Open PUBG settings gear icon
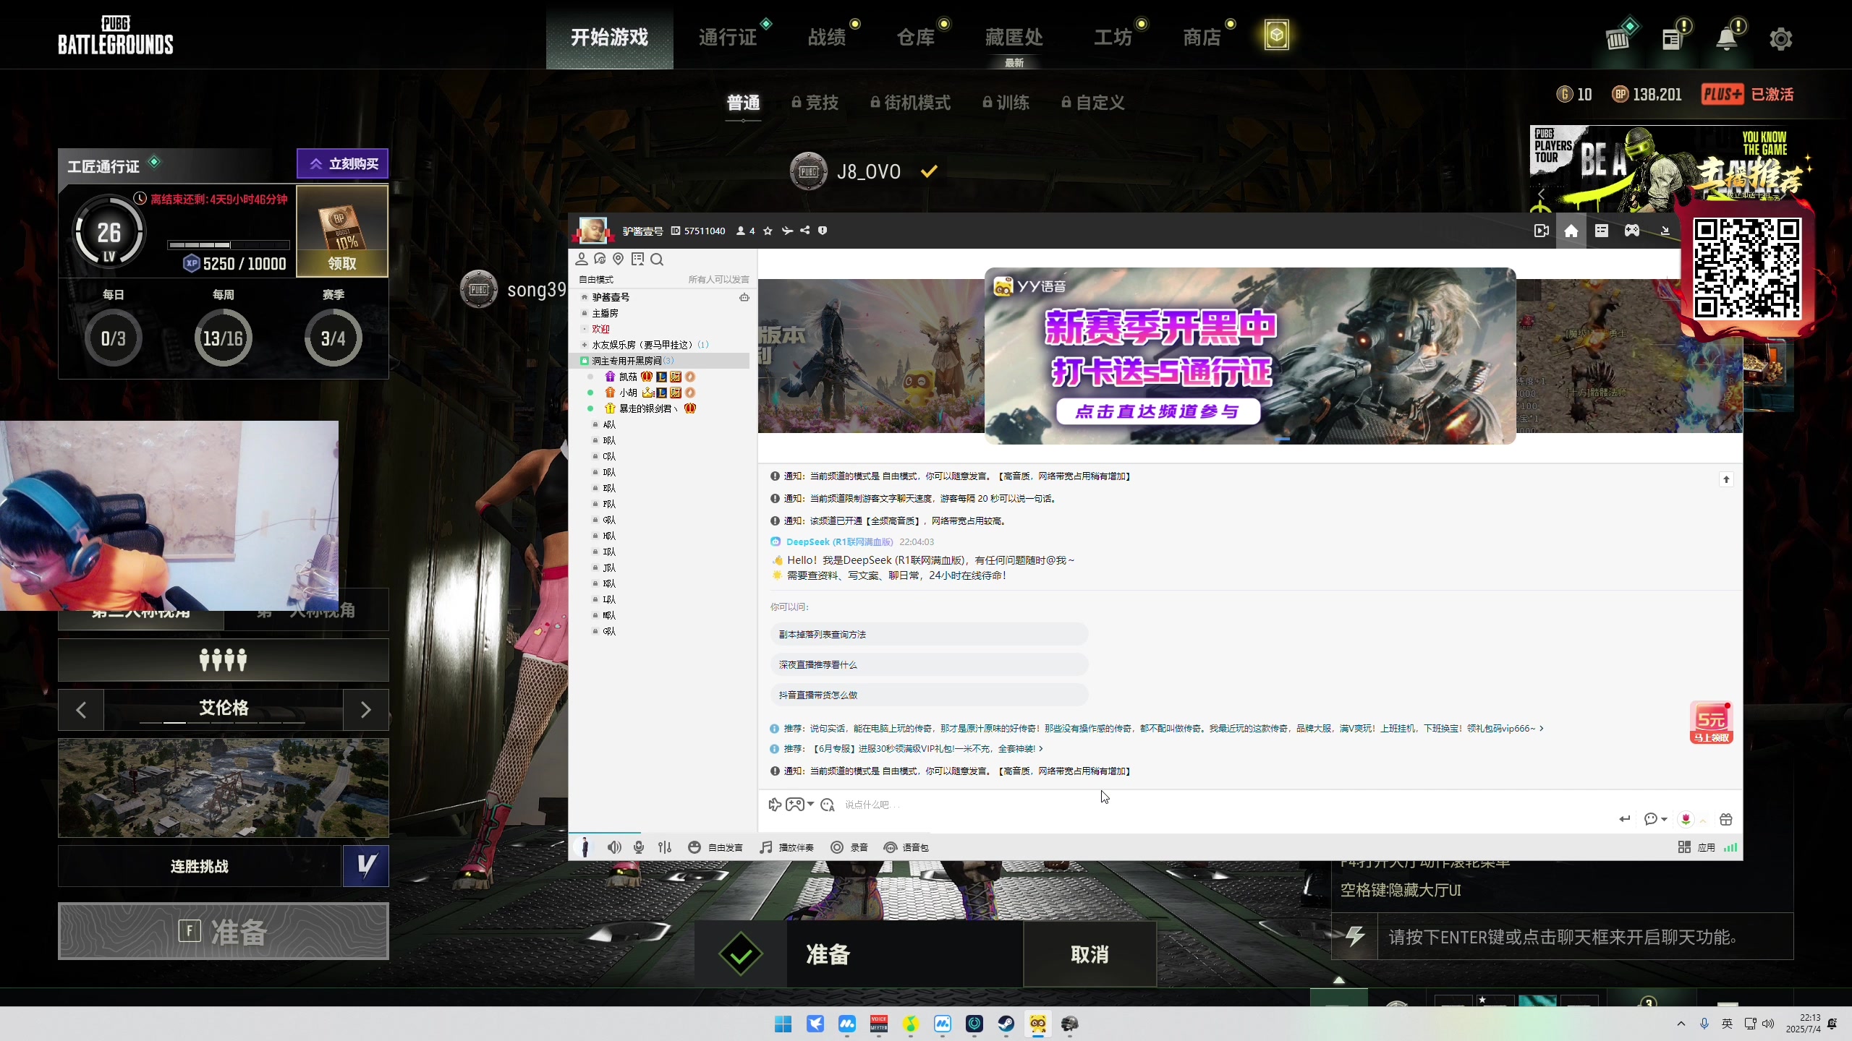Viewport: 1852px width, 1041px height. coord(1780,38)
